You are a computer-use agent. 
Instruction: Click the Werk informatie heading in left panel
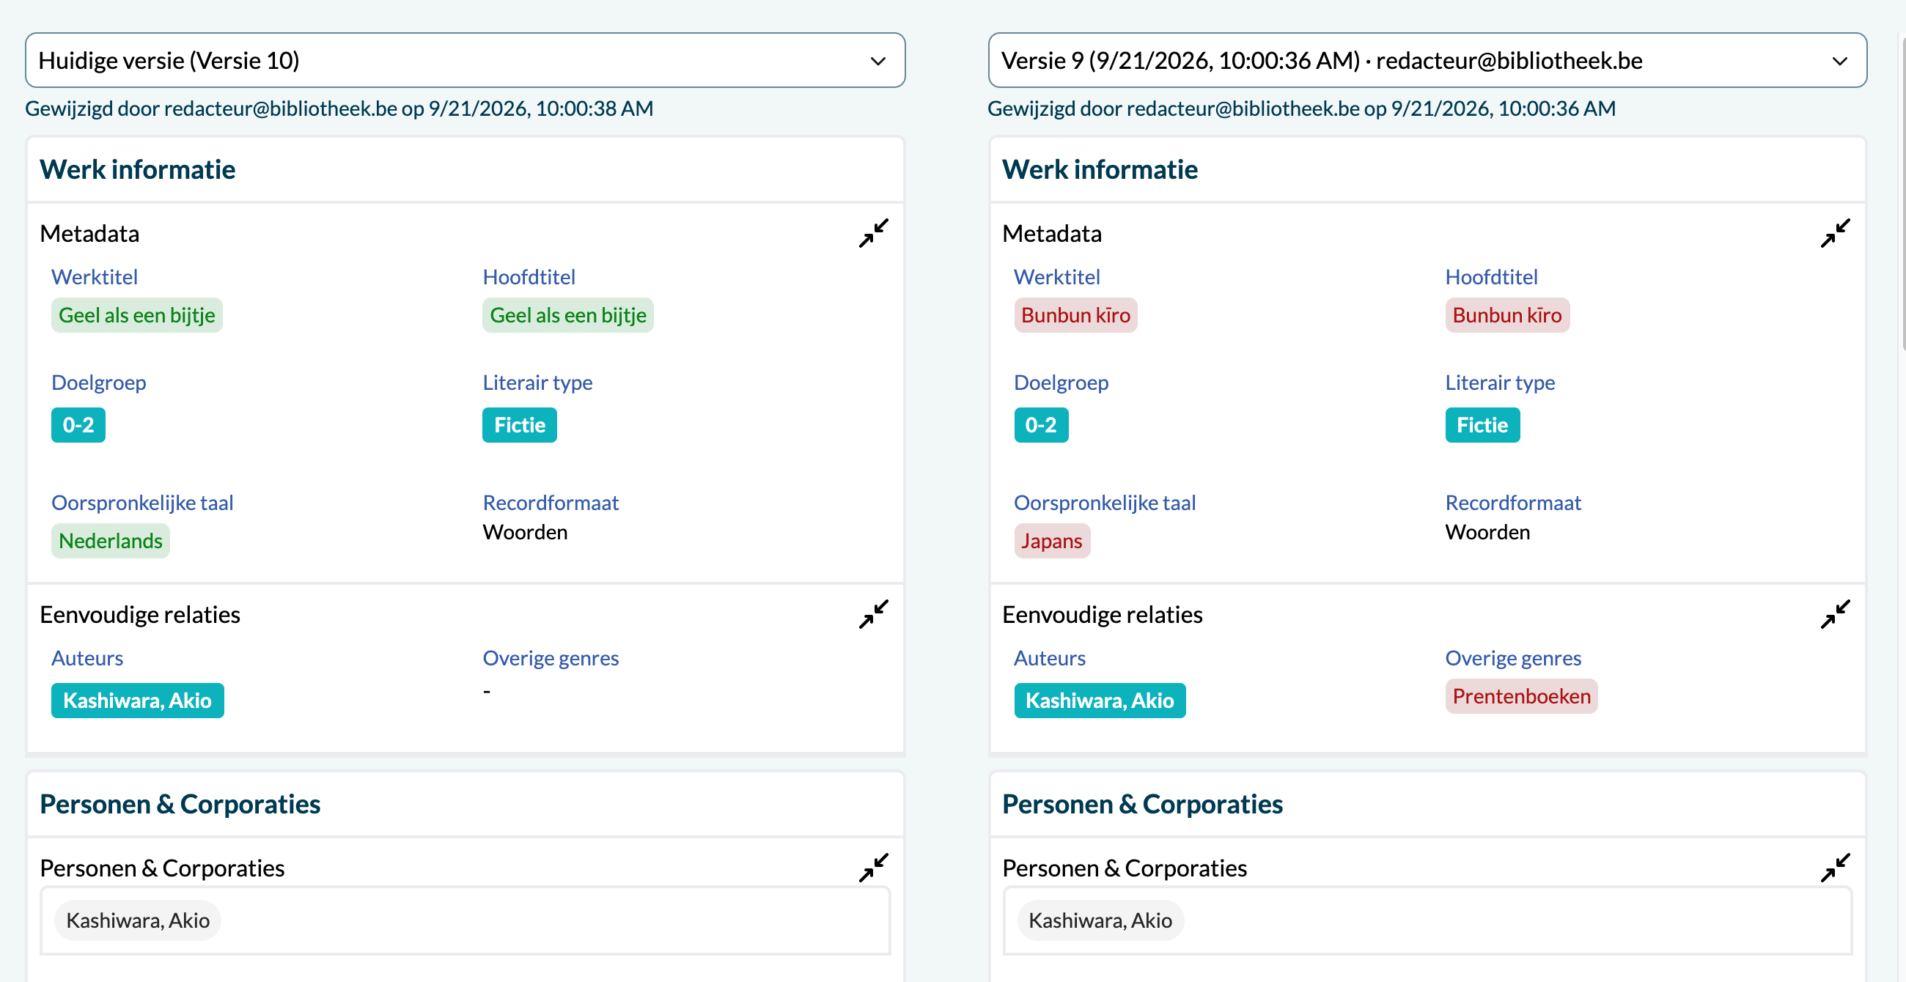[x=138, y=169]
